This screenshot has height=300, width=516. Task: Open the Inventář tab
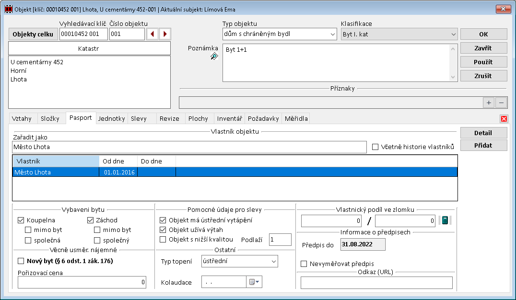click(229, 118)
